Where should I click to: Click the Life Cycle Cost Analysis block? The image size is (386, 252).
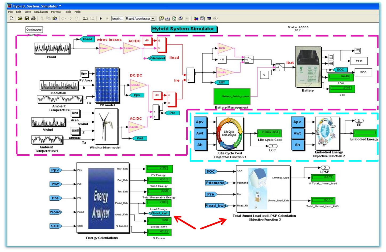click(x=230, y=133)
